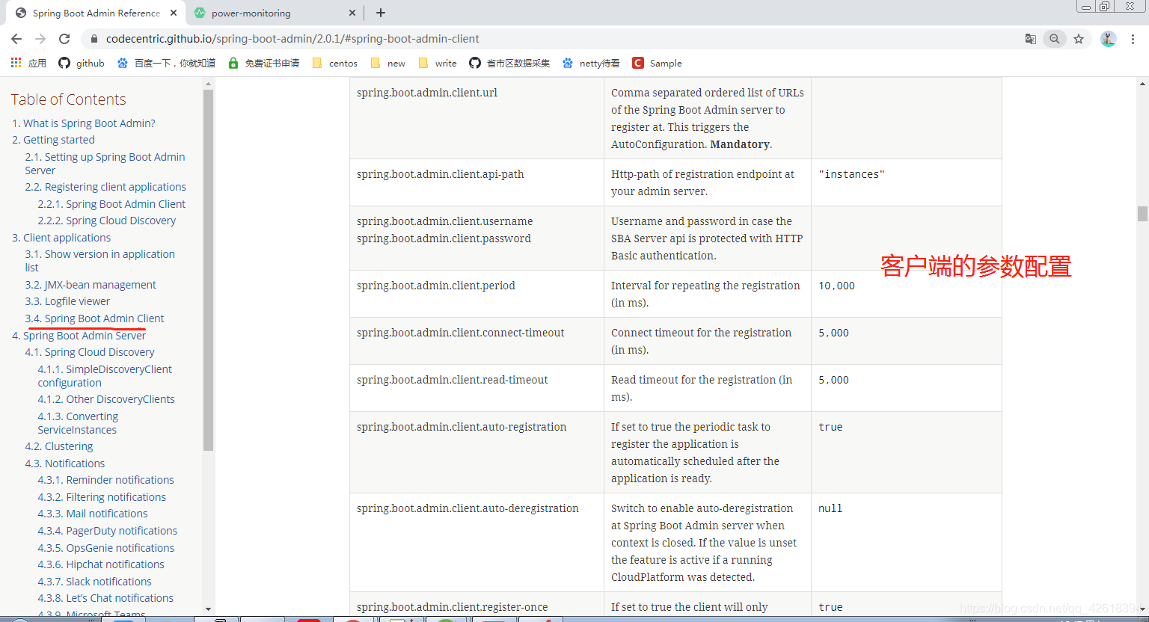Screen dimensions: 1149x622
Task: Click the 'spring.boot.admin.client.url' property cell
Action: coord(477,118)
